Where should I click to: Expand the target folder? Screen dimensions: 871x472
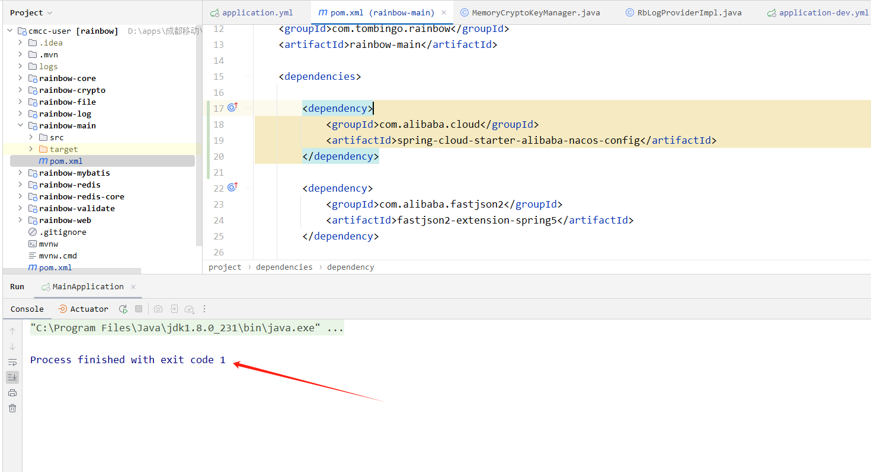point(31,149)
